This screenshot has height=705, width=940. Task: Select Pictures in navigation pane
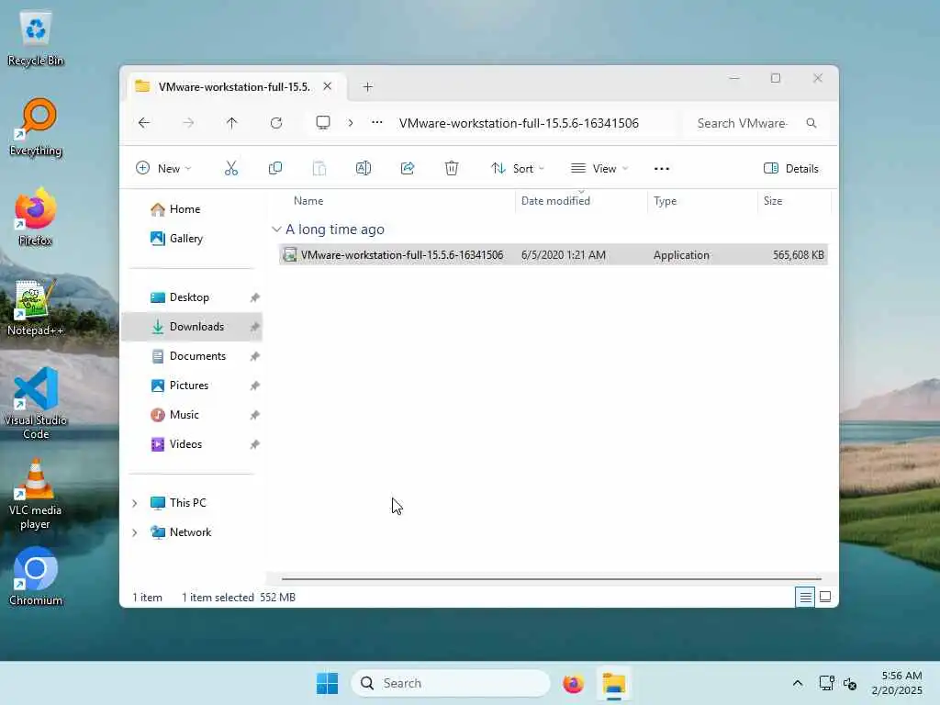[193, 386]
